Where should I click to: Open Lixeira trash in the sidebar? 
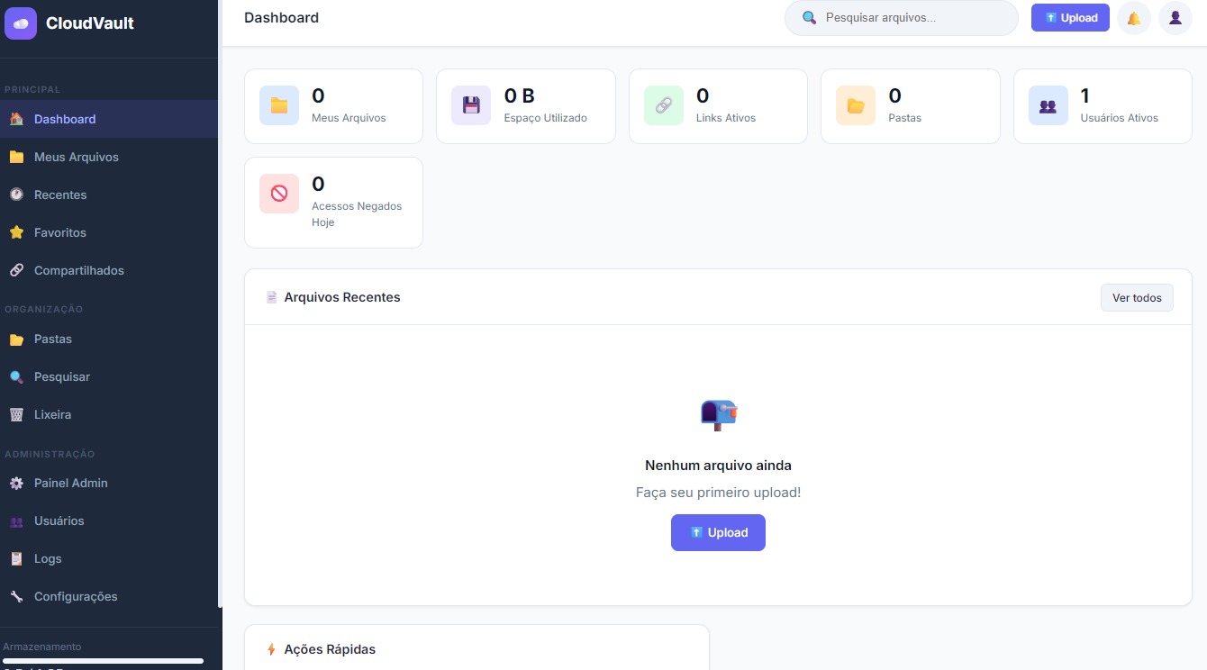(x=52, y=414)
